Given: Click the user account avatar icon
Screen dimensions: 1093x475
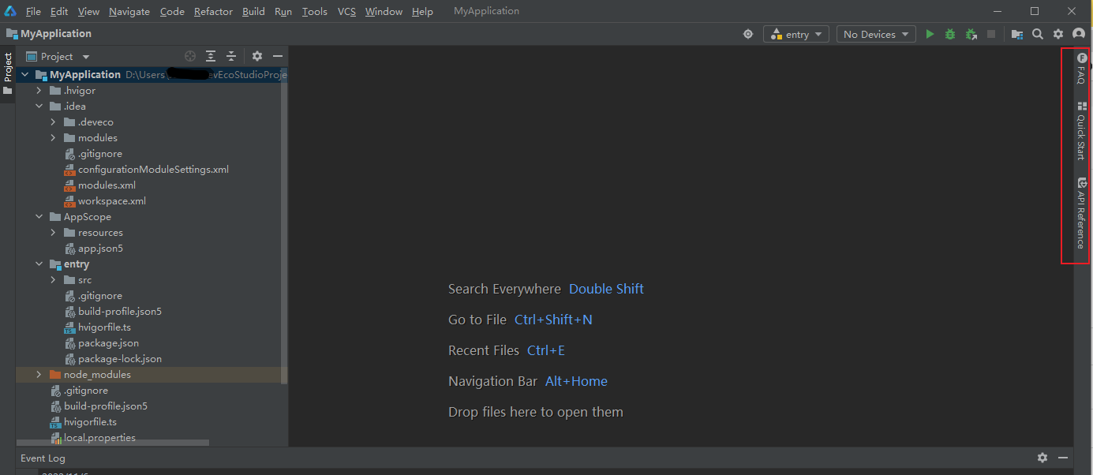Looking at the screenshot, I should point(1079,34).
